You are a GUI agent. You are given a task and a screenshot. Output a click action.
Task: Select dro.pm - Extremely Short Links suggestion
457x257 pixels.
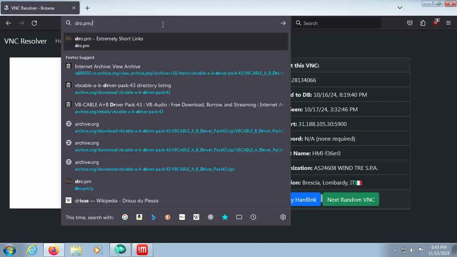coord(176,42)
